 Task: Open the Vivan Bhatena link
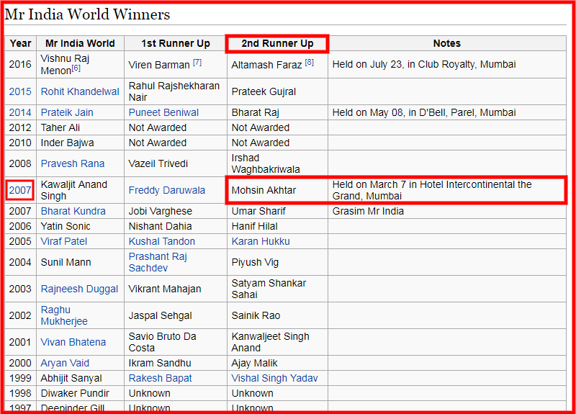[73, 343]
